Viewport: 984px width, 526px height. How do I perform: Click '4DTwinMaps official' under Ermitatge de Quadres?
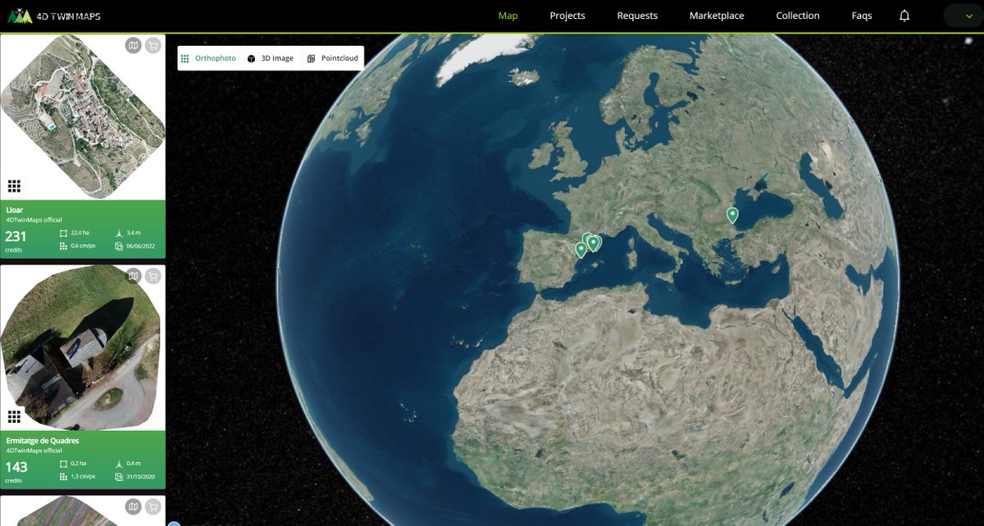[34, 450]
